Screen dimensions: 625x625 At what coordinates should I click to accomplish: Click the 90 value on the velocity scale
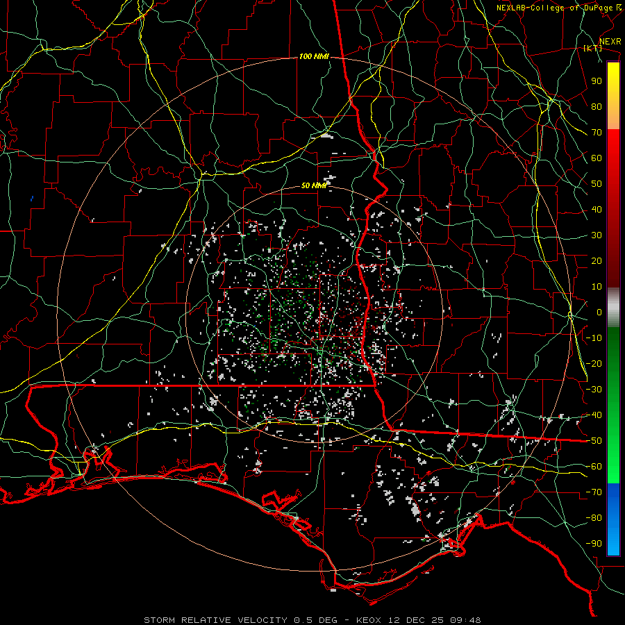click(597, 81)
